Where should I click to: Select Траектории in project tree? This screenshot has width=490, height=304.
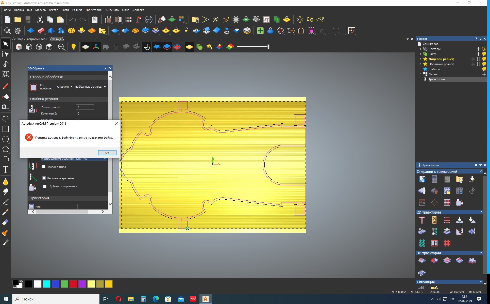click(x=436, y=79)
